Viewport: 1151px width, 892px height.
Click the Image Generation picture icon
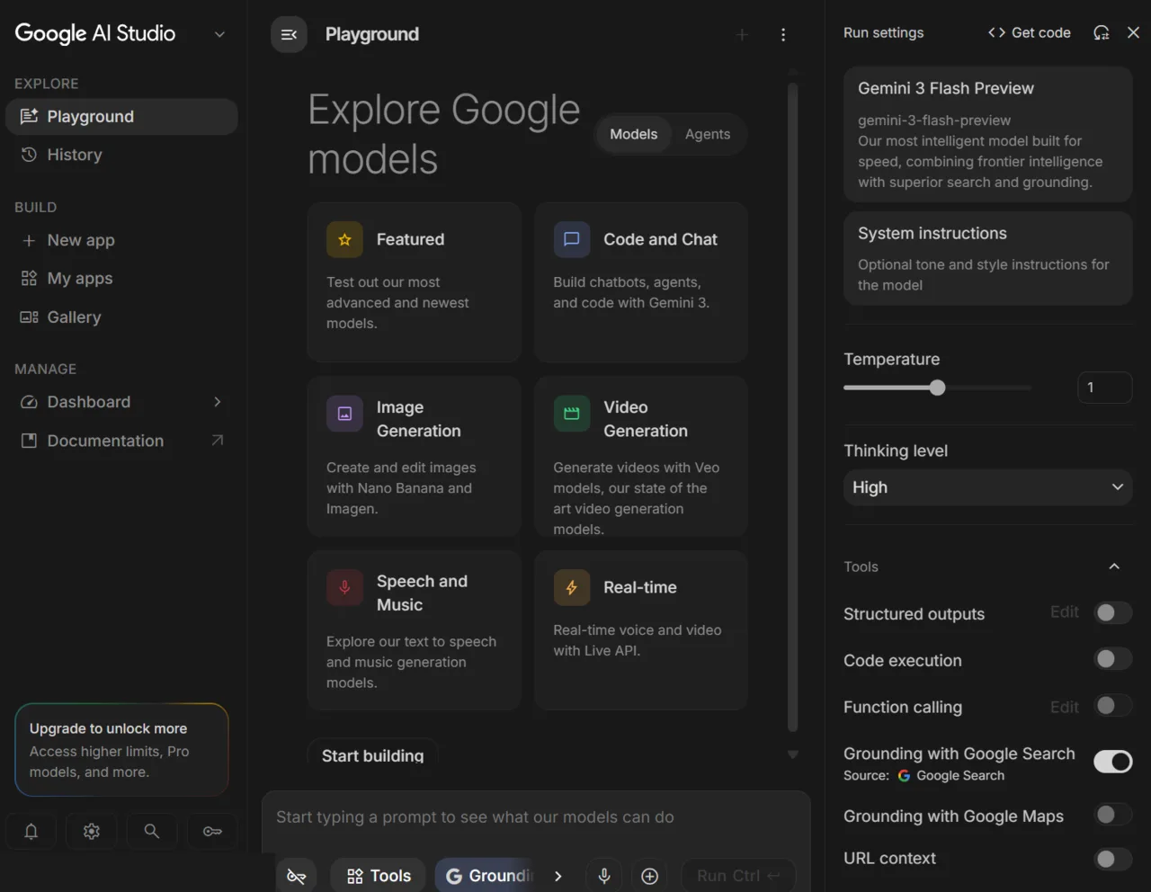point(344,414)
